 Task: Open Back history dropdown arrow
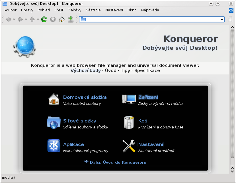[14, 19]
